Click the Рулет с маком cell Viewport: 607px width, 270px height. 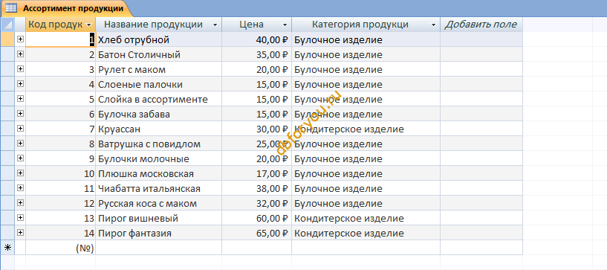[159, 70]
